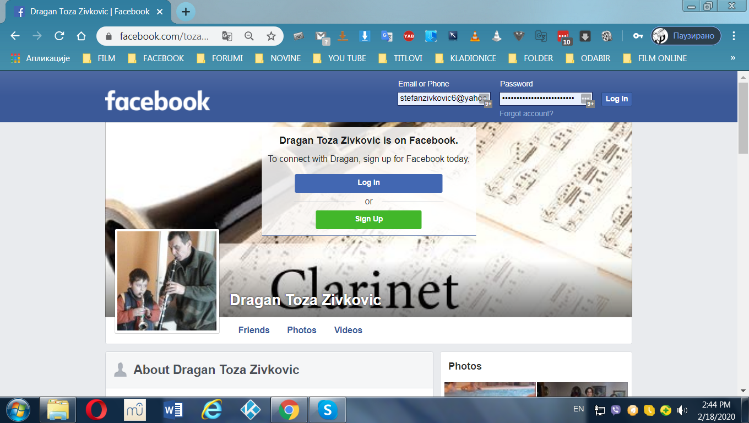Click the facebook logo in the header

158,101
